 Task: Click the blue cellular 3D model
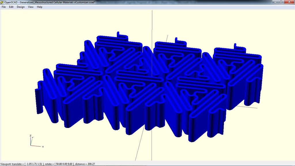[149, 86]
